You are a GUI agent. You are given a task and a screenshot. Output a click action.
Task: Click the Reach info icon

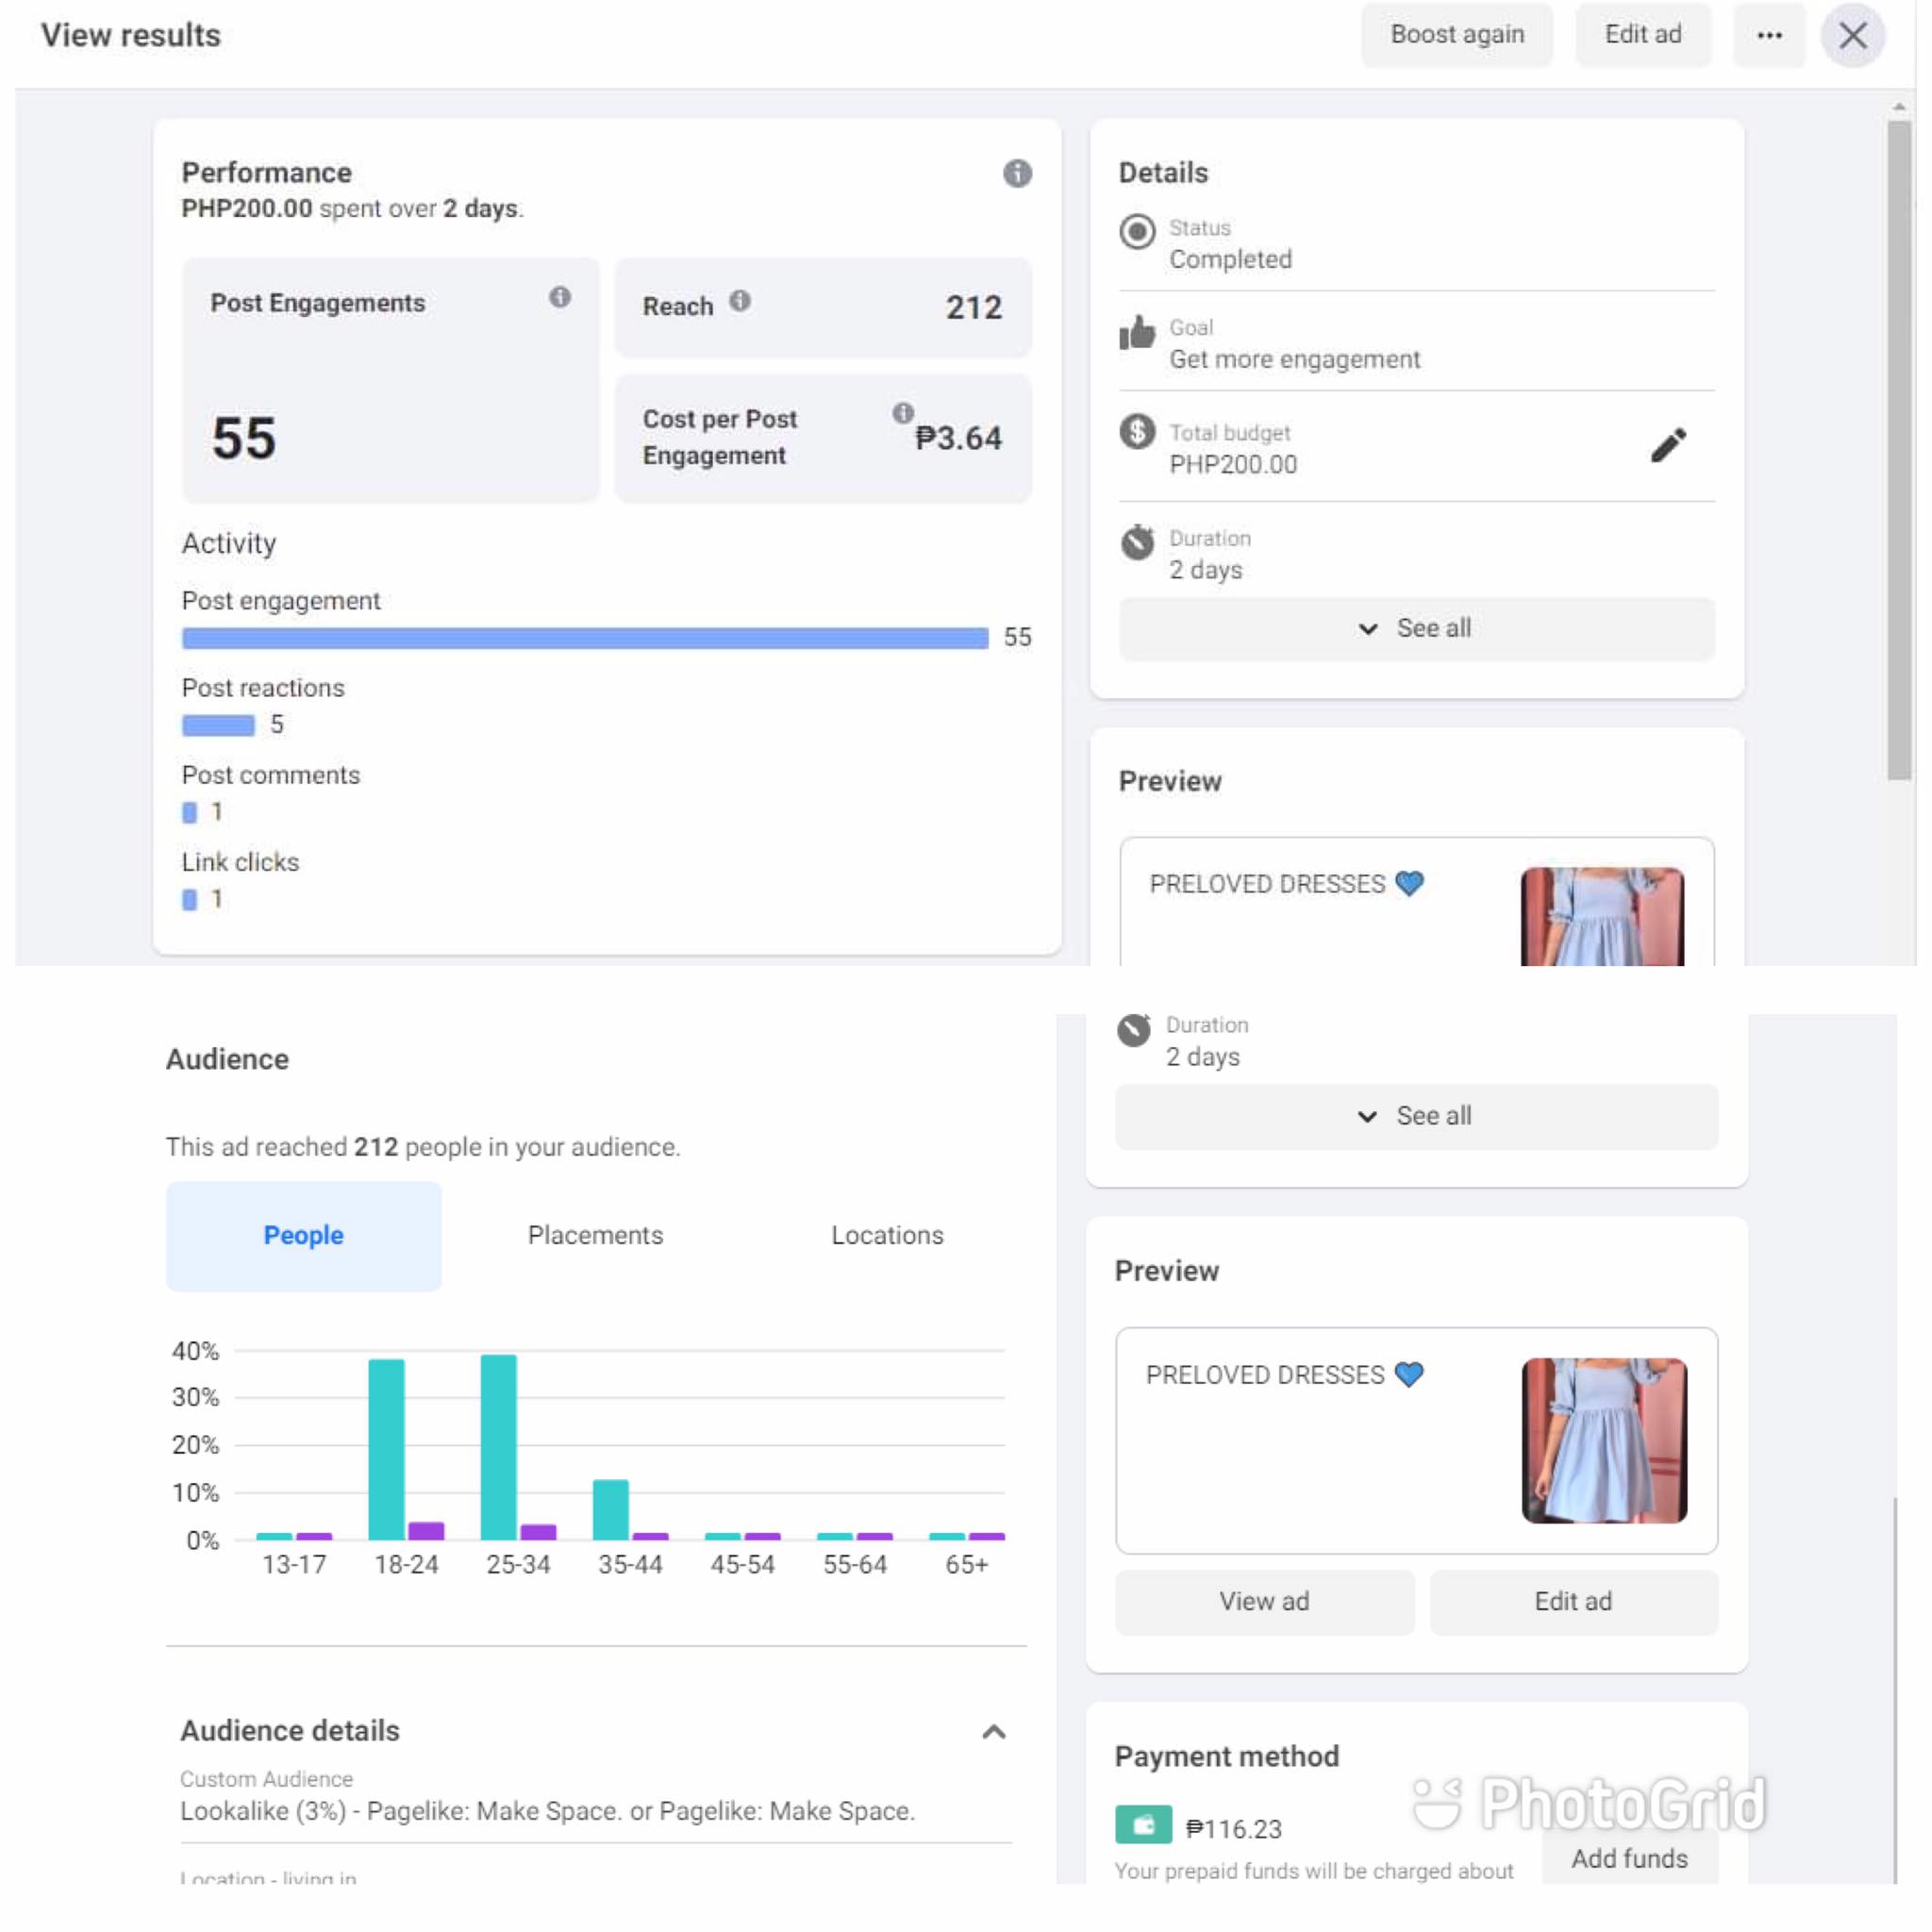[x=740, y=301]
